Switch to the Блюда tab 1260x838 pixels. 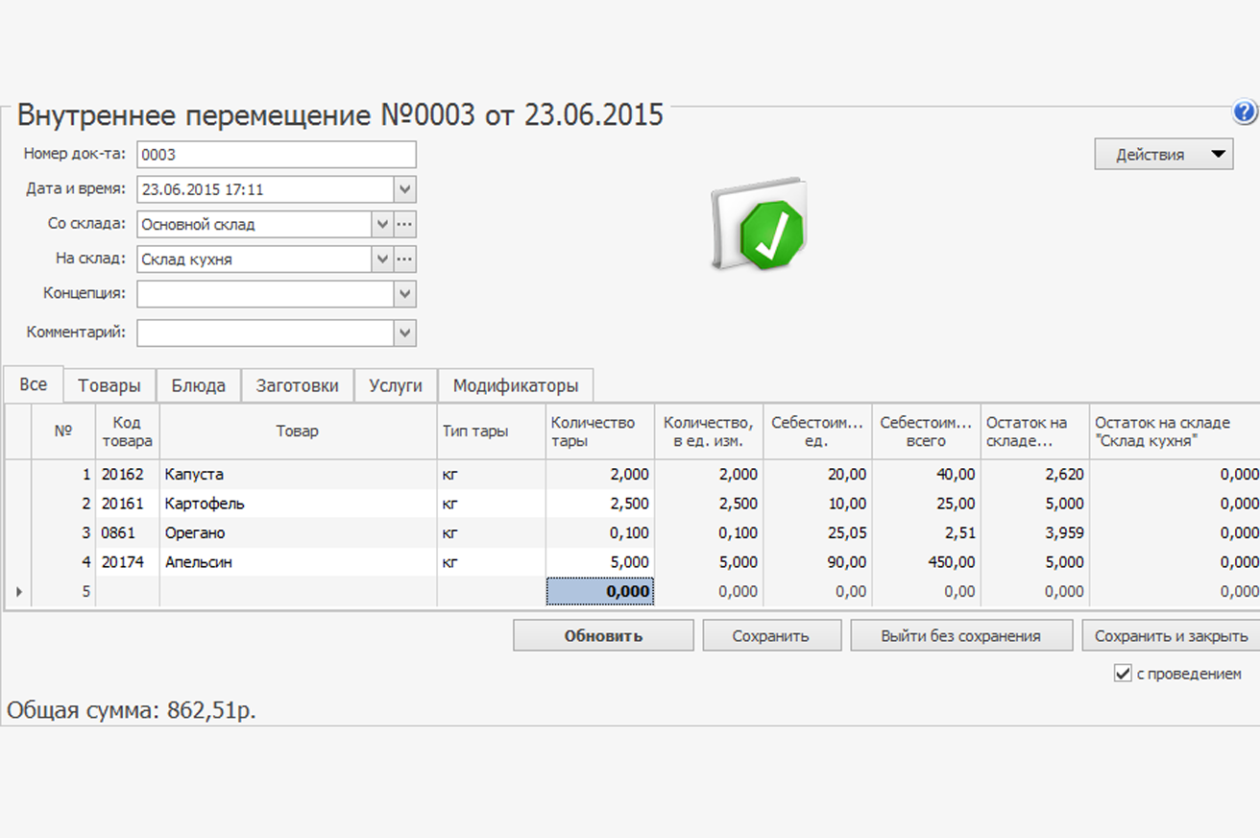[x=199, y=385]
